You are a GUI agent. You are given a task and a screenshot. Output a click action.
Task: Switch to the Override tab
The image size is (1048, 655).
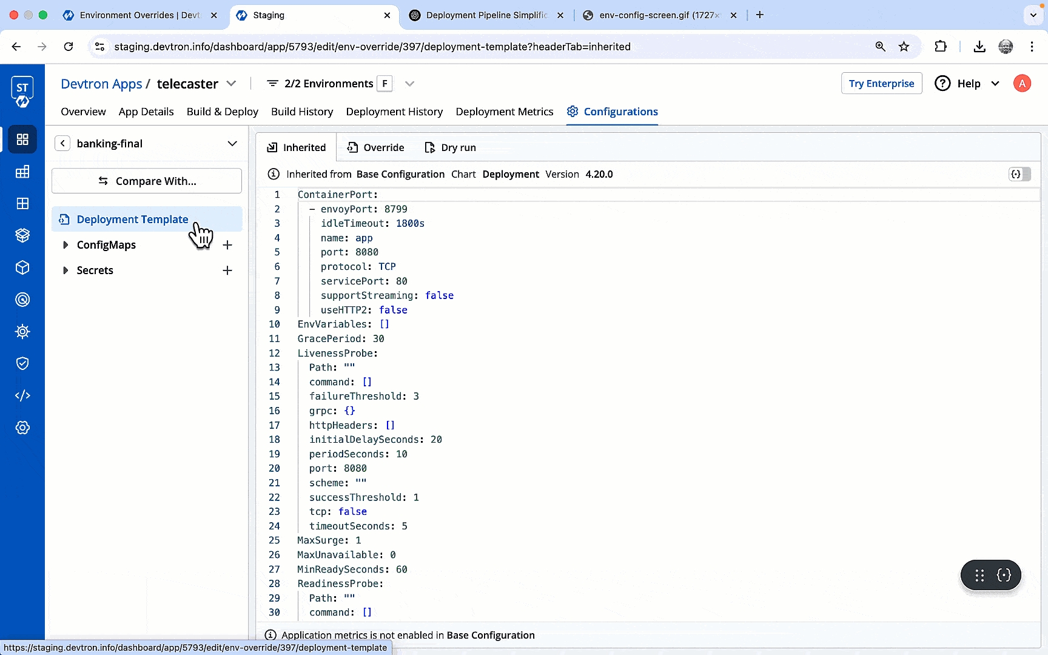[375, 147]
